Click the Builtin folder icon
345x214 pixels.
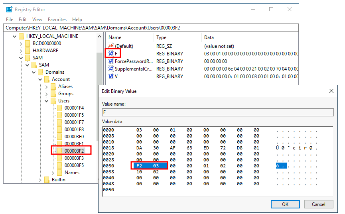47,180
